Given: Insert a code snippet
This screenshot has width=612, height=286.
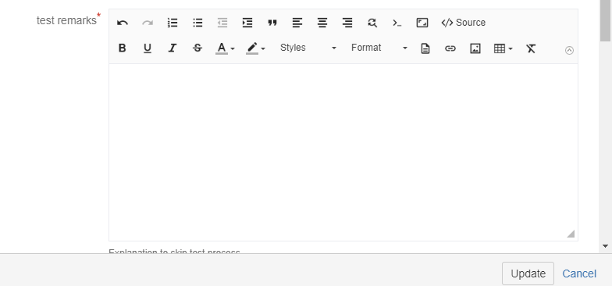Looking at the screenshot, I should [x=397, y=23].
